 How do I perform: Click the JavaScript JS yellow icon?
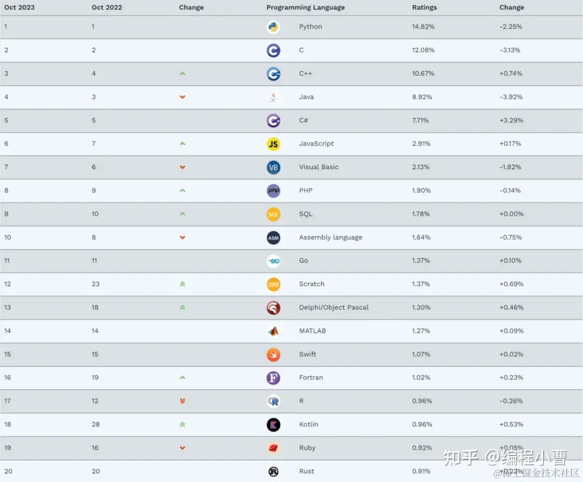(273, 144)
